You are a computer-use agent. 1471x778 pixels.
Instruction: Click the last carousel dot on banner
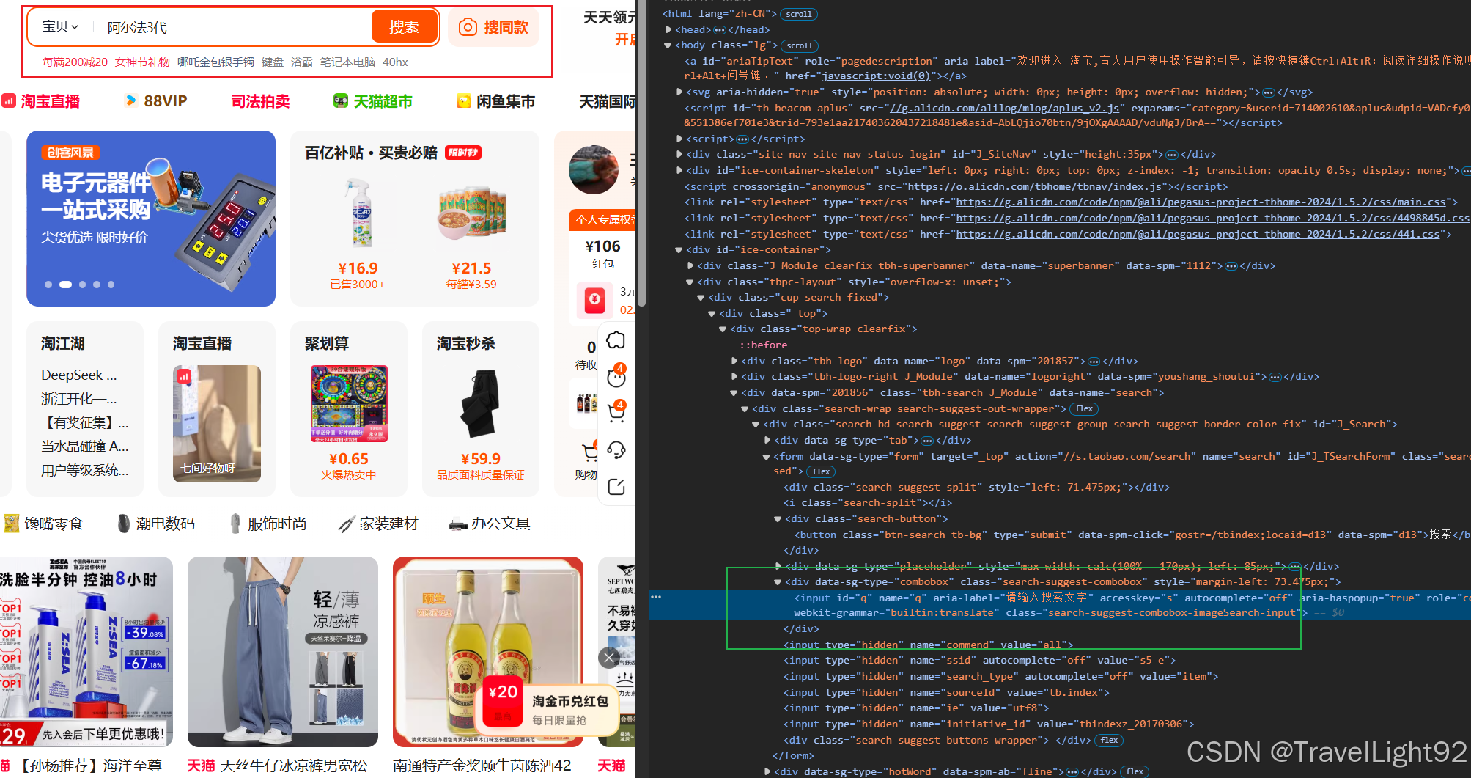[x=111, y=285]
